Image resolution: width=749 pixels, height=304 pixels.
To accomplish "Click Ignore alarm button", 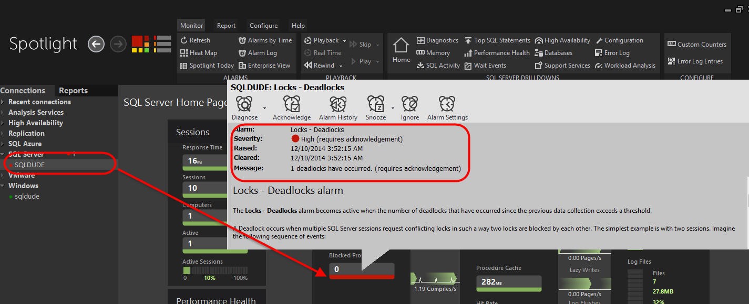I will [410, 108].
